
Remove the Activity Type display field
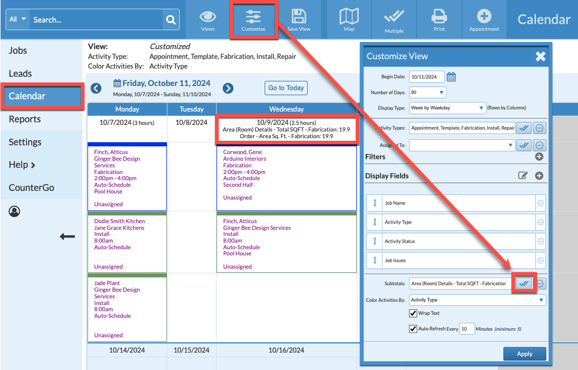click(541, 222)
